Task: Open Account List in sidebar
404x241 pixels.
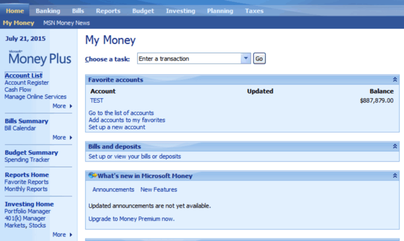Action: [23, 76]
